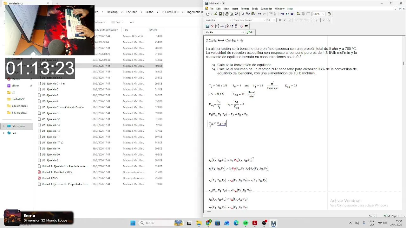Expand Este equipo in Explorer sidebar

[3, 126]
